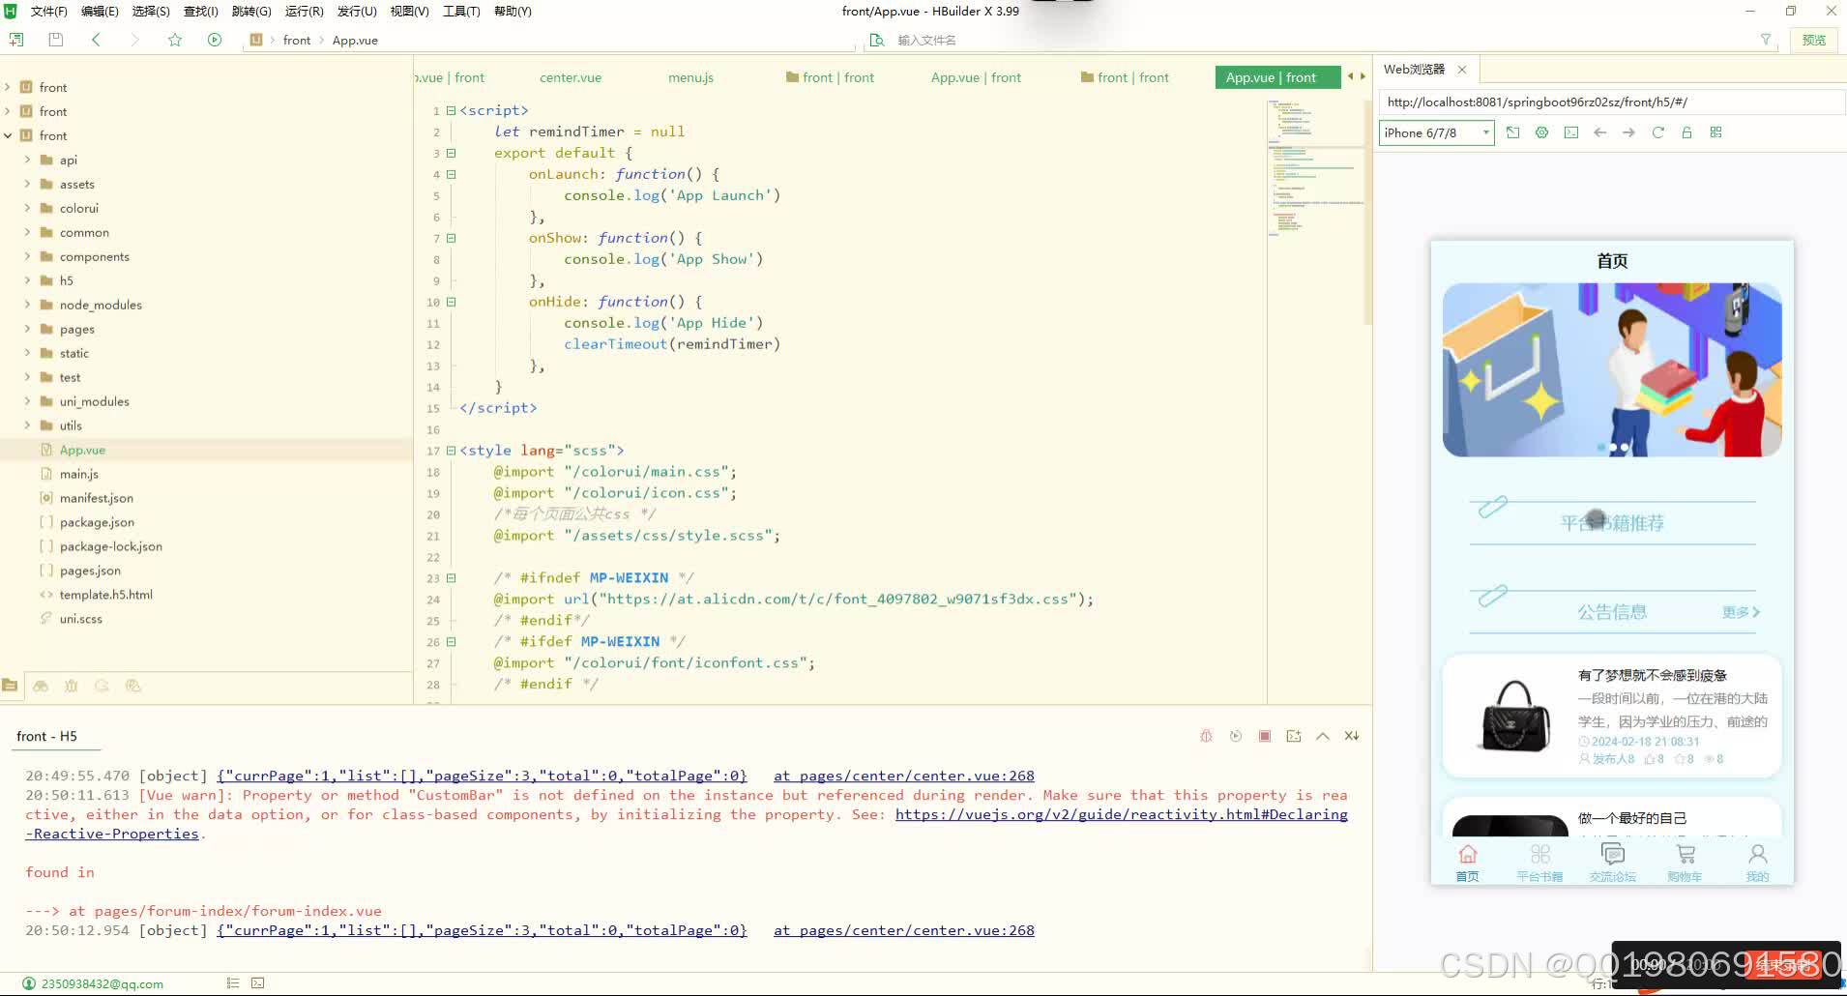Click the star bookmark icon
Viewport: 1847px width, 996px height.
(x=175, y=40)
